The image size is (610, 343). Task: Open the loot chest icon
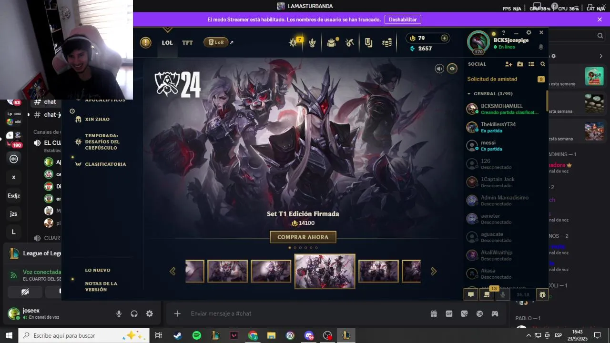(x=332, y=42)
